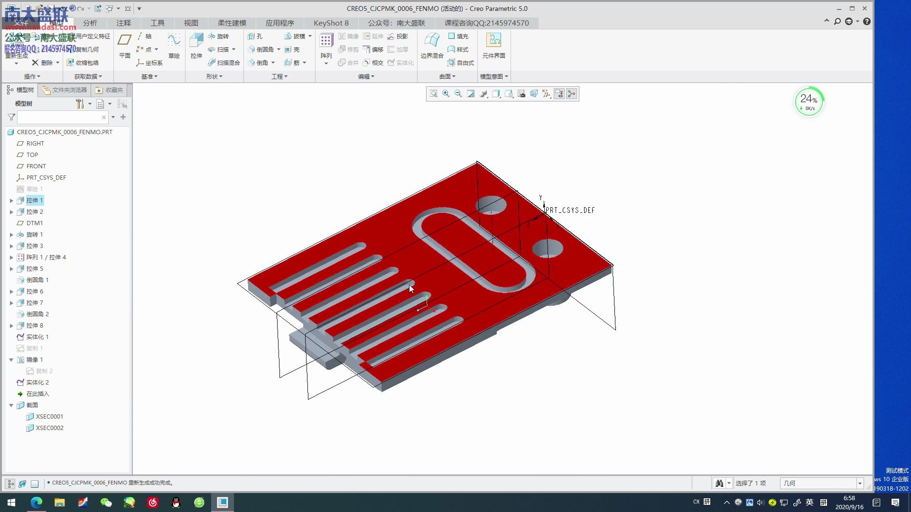Screen dimensions: 911x512
Task: Collapse the 镜像 1 tree node
Action: 11,360
